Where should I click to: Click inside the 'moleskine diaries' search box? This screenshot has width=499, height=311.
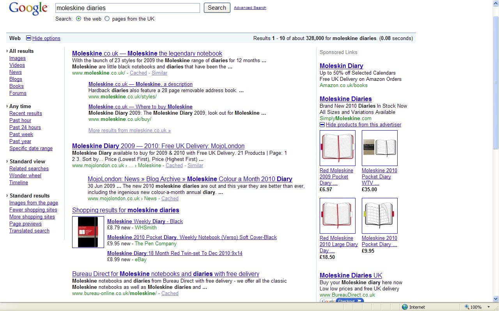127,8
